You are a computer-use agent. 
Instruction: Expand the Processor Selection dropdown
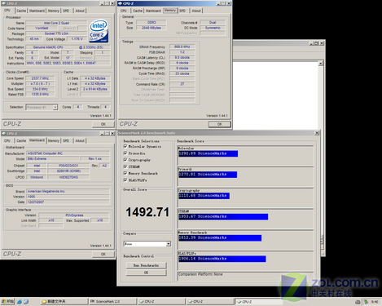(x=55, y=107)
